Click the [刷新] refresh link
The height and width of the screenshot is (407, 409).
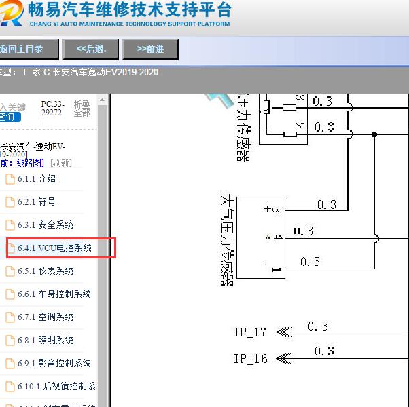click(61, 163)
